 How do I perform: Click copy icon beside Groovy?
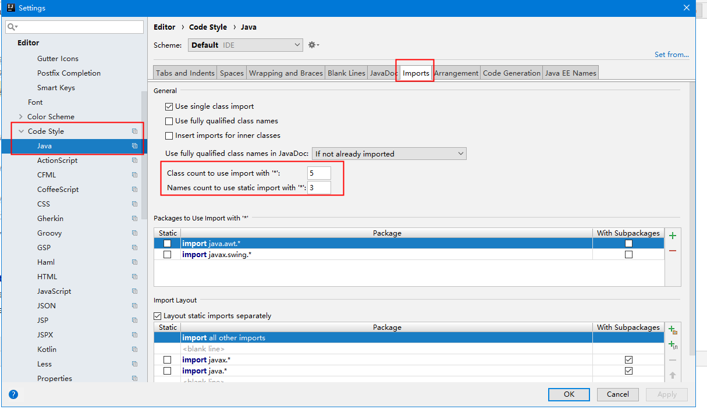(x=134, y=233)
